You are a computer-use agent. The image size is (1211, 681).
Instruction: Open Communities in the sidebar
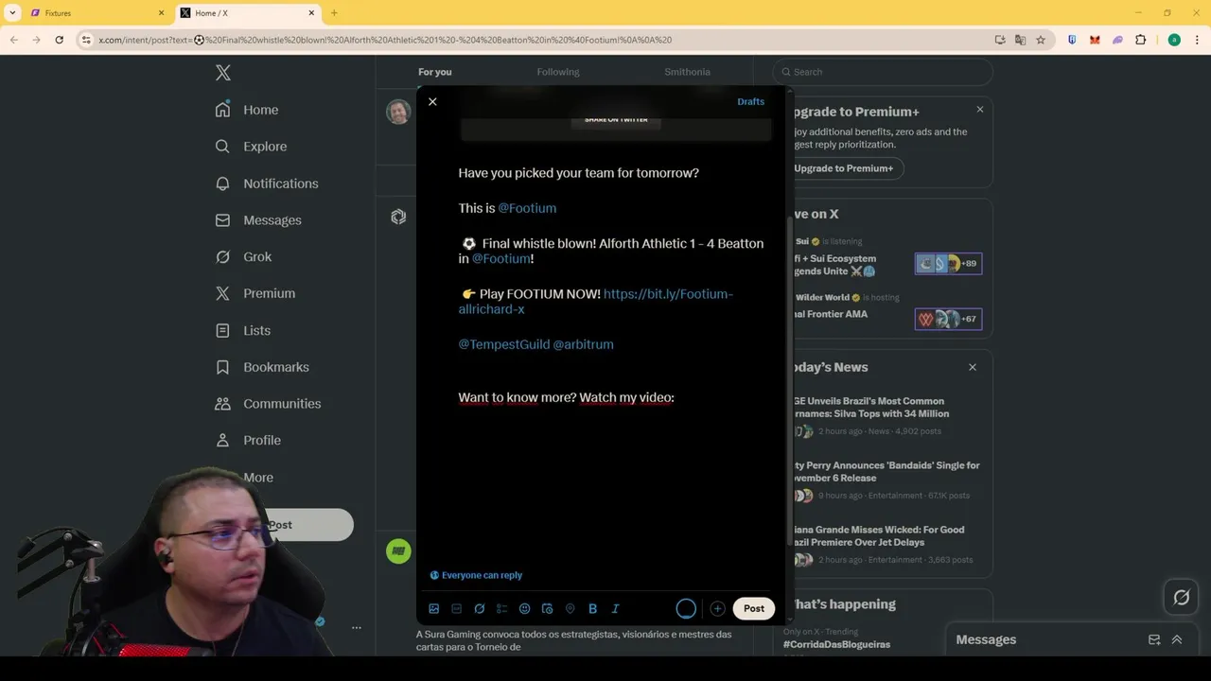coord(268,404)
